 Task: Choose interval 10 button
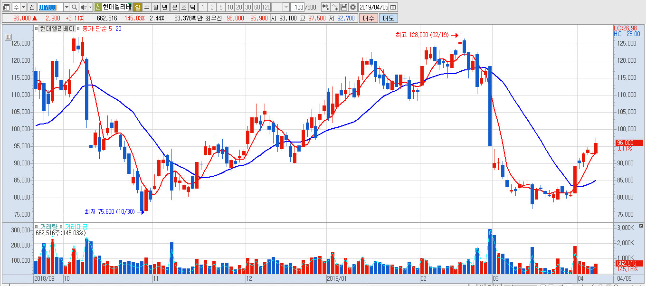(229, 7)
